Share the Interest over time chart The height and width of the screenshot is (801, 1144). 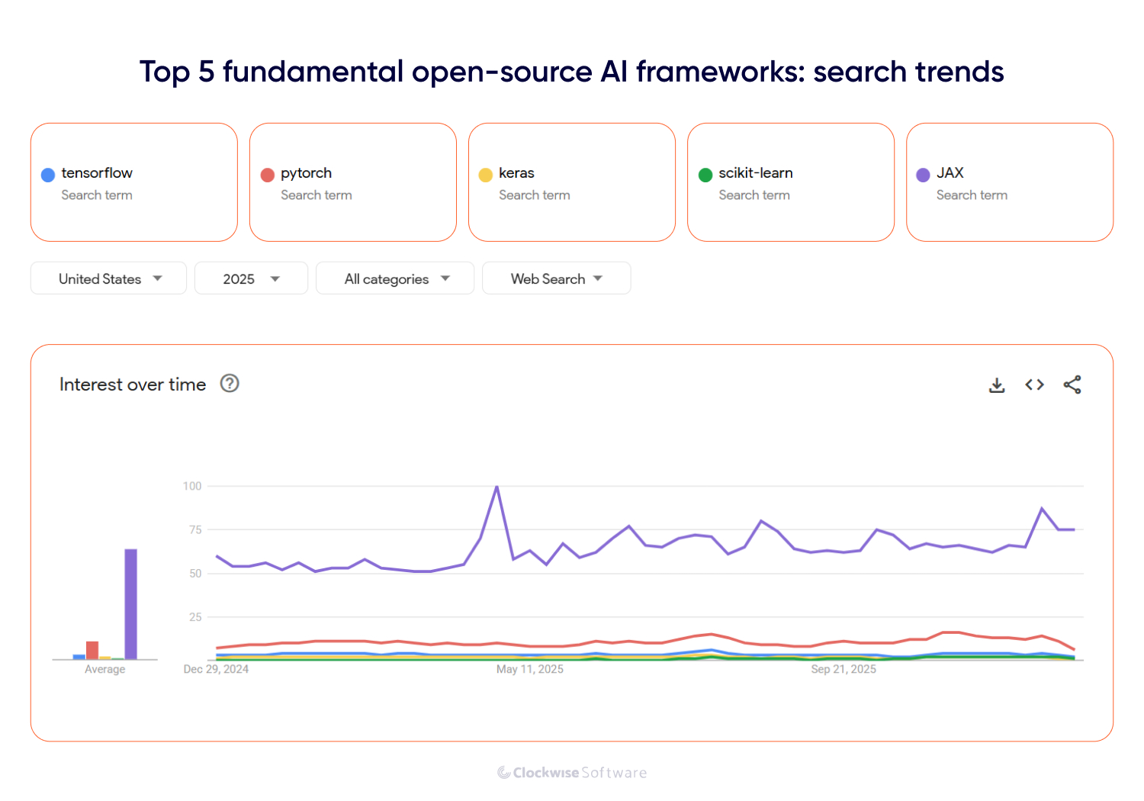[x=1072, y=385]
